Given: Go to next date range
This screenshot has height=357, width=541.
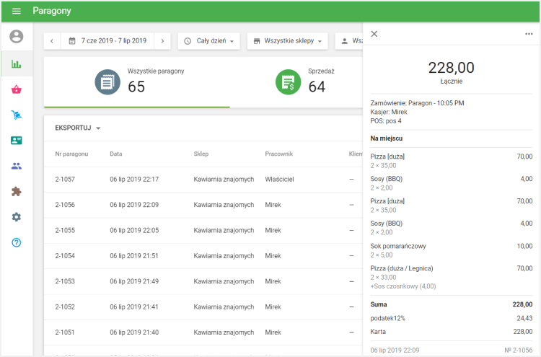Looking at the screenshot, I should (162, 41).
